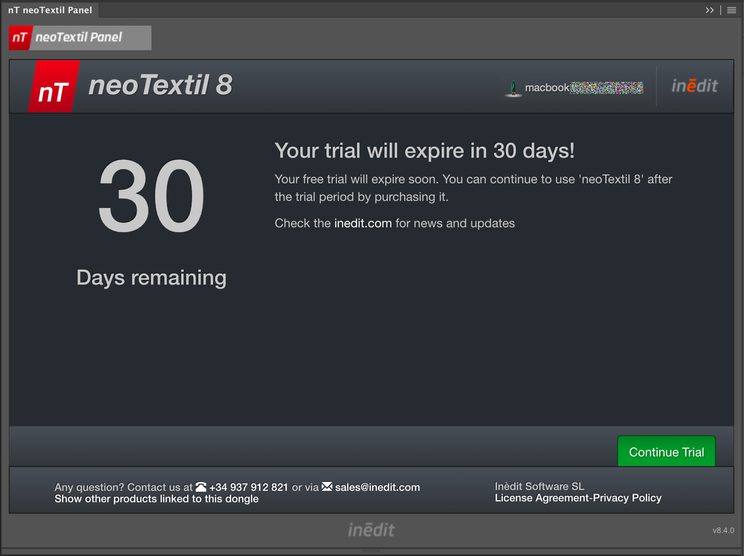The width and height of the screenshot is (744, 556).
Task: Click the v8.4.0 version label
Action: (723, 530)
